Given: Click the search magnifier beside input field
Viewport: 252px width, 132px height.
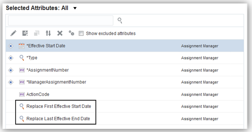Looking at the screenshot, I should click(120, 20).
